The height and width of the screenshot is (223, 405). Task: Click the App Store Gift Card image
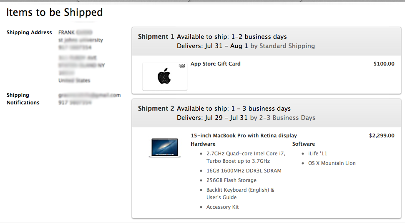[164, 76]
